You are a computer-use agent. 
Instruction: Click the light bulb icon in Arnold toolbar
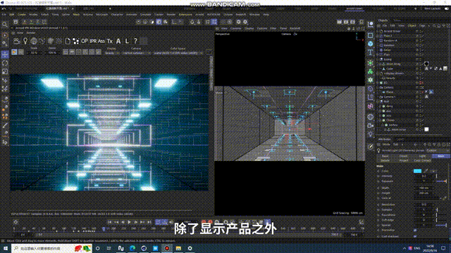25,41
